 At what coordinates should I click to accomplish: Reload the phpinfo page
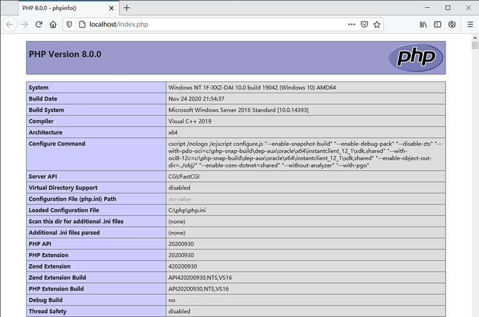point(39,24)
